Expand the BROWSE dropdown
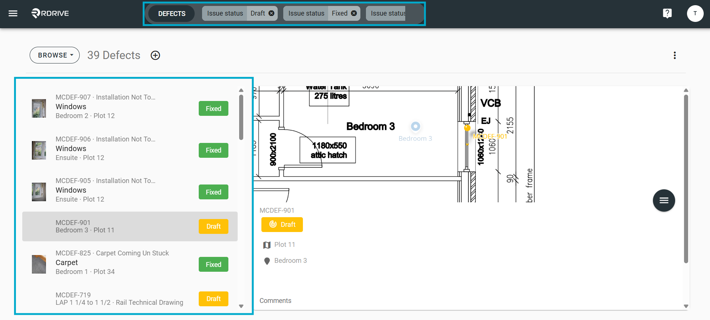 tap(55, 55)
